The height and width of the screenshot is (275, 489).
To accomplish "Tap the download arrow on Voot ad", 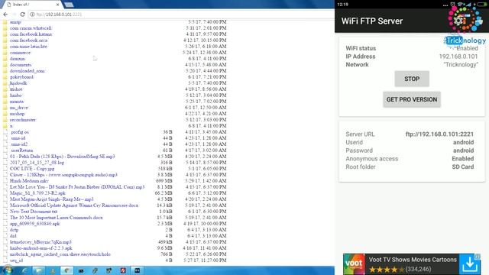I will click(x=470, y=264).
